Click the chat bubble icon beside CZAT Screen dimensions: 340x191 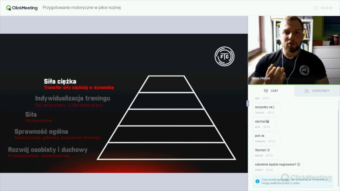266,91
